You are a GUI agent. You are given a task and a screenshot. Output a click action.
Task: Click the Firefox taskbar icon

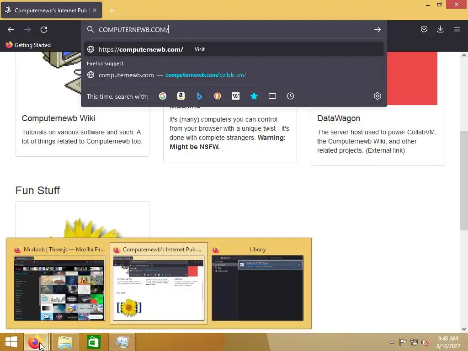click(x=35, y=342)
